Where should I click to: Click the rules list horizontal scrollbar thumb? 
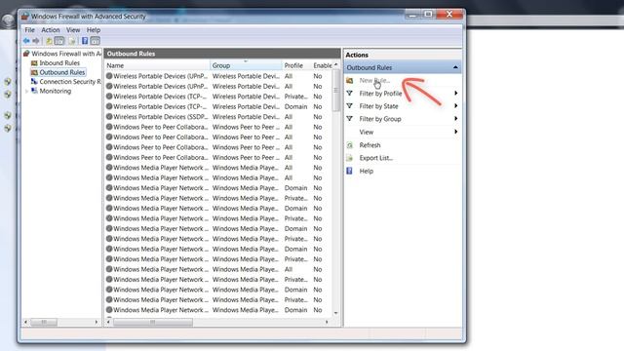pos(153,322)
